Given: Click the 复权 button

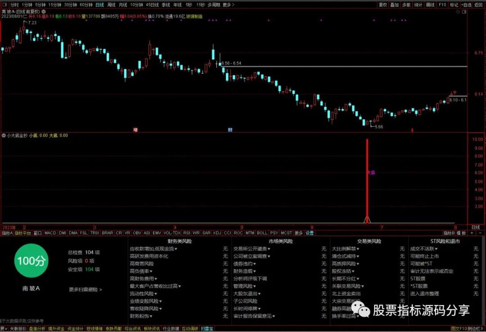Looking at the screenshot, I should click(x=383, y=4).
